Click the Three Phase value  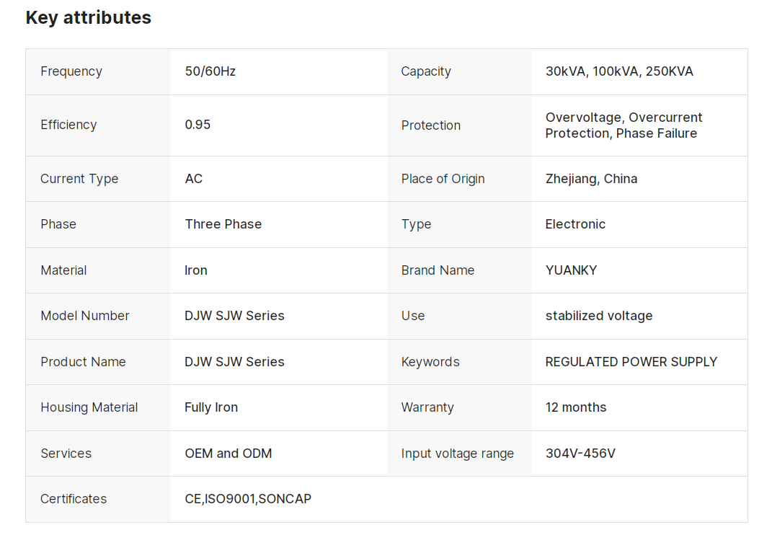[223, 224]
